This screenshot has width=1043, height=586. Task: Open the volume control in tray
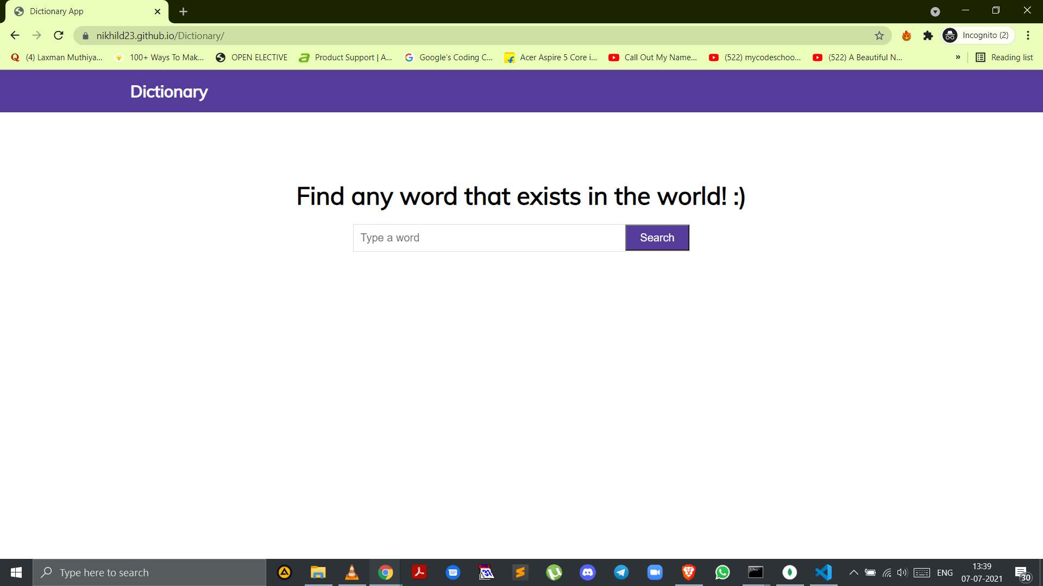pos(902,572)
